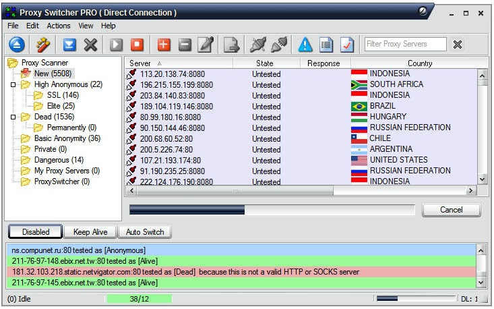The image size is (494, 309).
Task: Sort by the Server column header
Action: coord(179,63)
